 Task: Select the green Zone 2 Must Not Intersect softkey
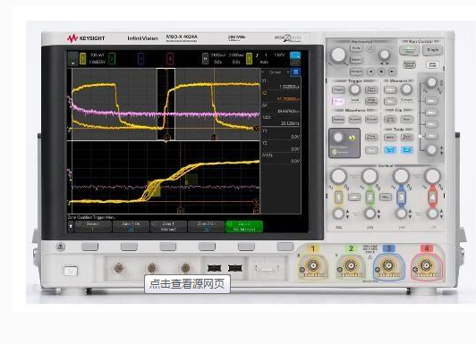pyautogui.click(x=244, y=227)
